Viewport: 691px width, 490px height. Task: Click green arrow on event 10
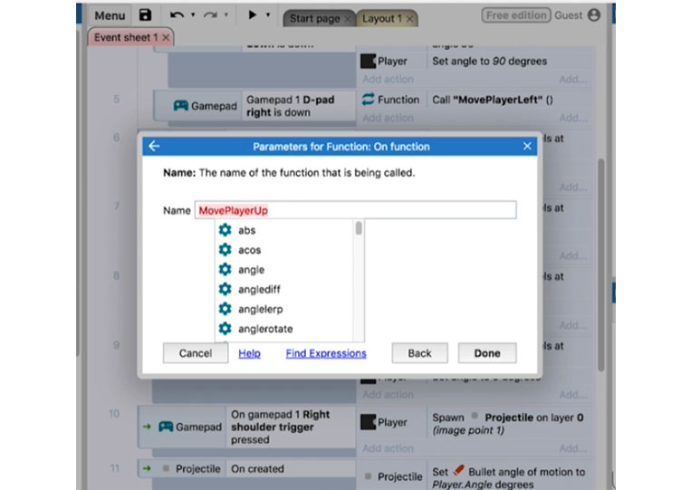tap(147, 427)
